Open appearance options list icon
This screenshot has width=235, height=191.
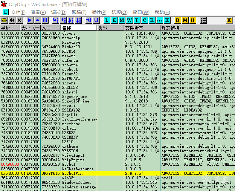203,20
